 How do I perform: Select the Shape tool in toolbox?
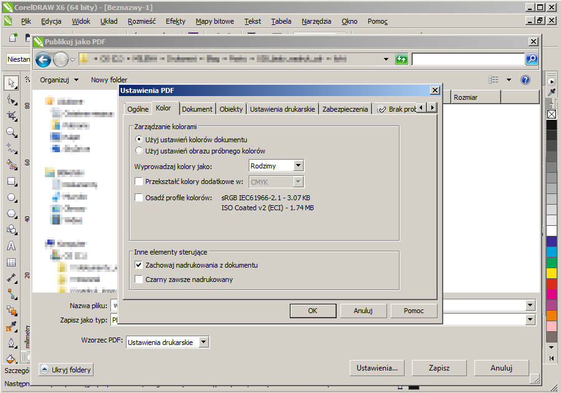pyautogui.click(x=11, y=100)
